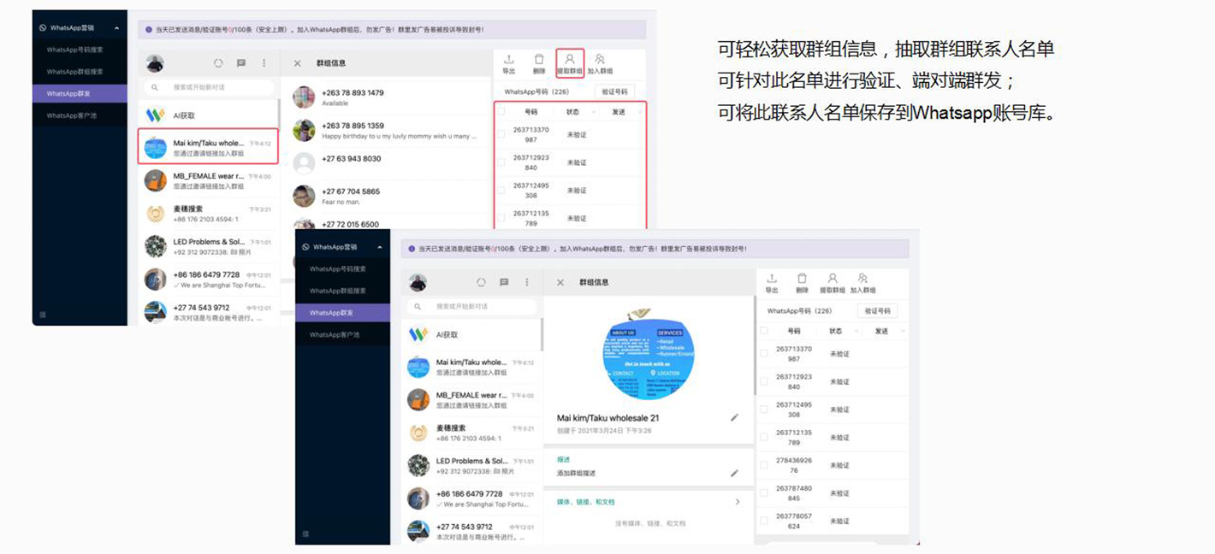Click profile avatar in front window
Viewport: 1215px width, 554px height.
pyautogui.click(x=418, y=282)
